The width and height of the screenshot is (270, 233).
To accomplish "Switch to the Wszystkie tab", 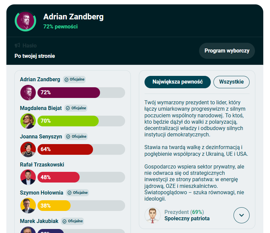I will 231,82.
